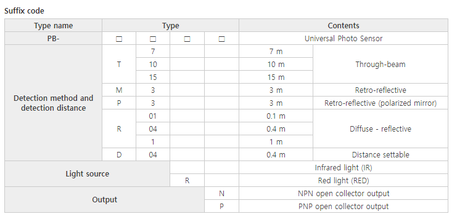Select the 'Suffix code' heading
465x222 pixels.
tap(24, 11)
